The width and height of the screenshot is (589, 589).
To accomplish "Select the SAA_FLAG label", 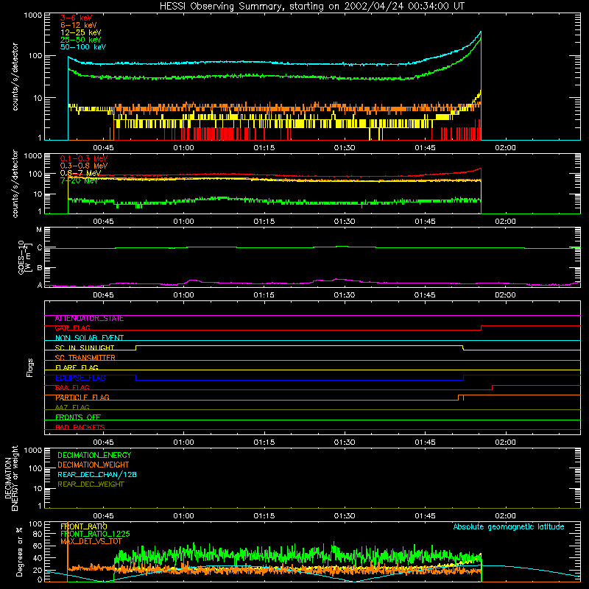I will tap(72, 388).
